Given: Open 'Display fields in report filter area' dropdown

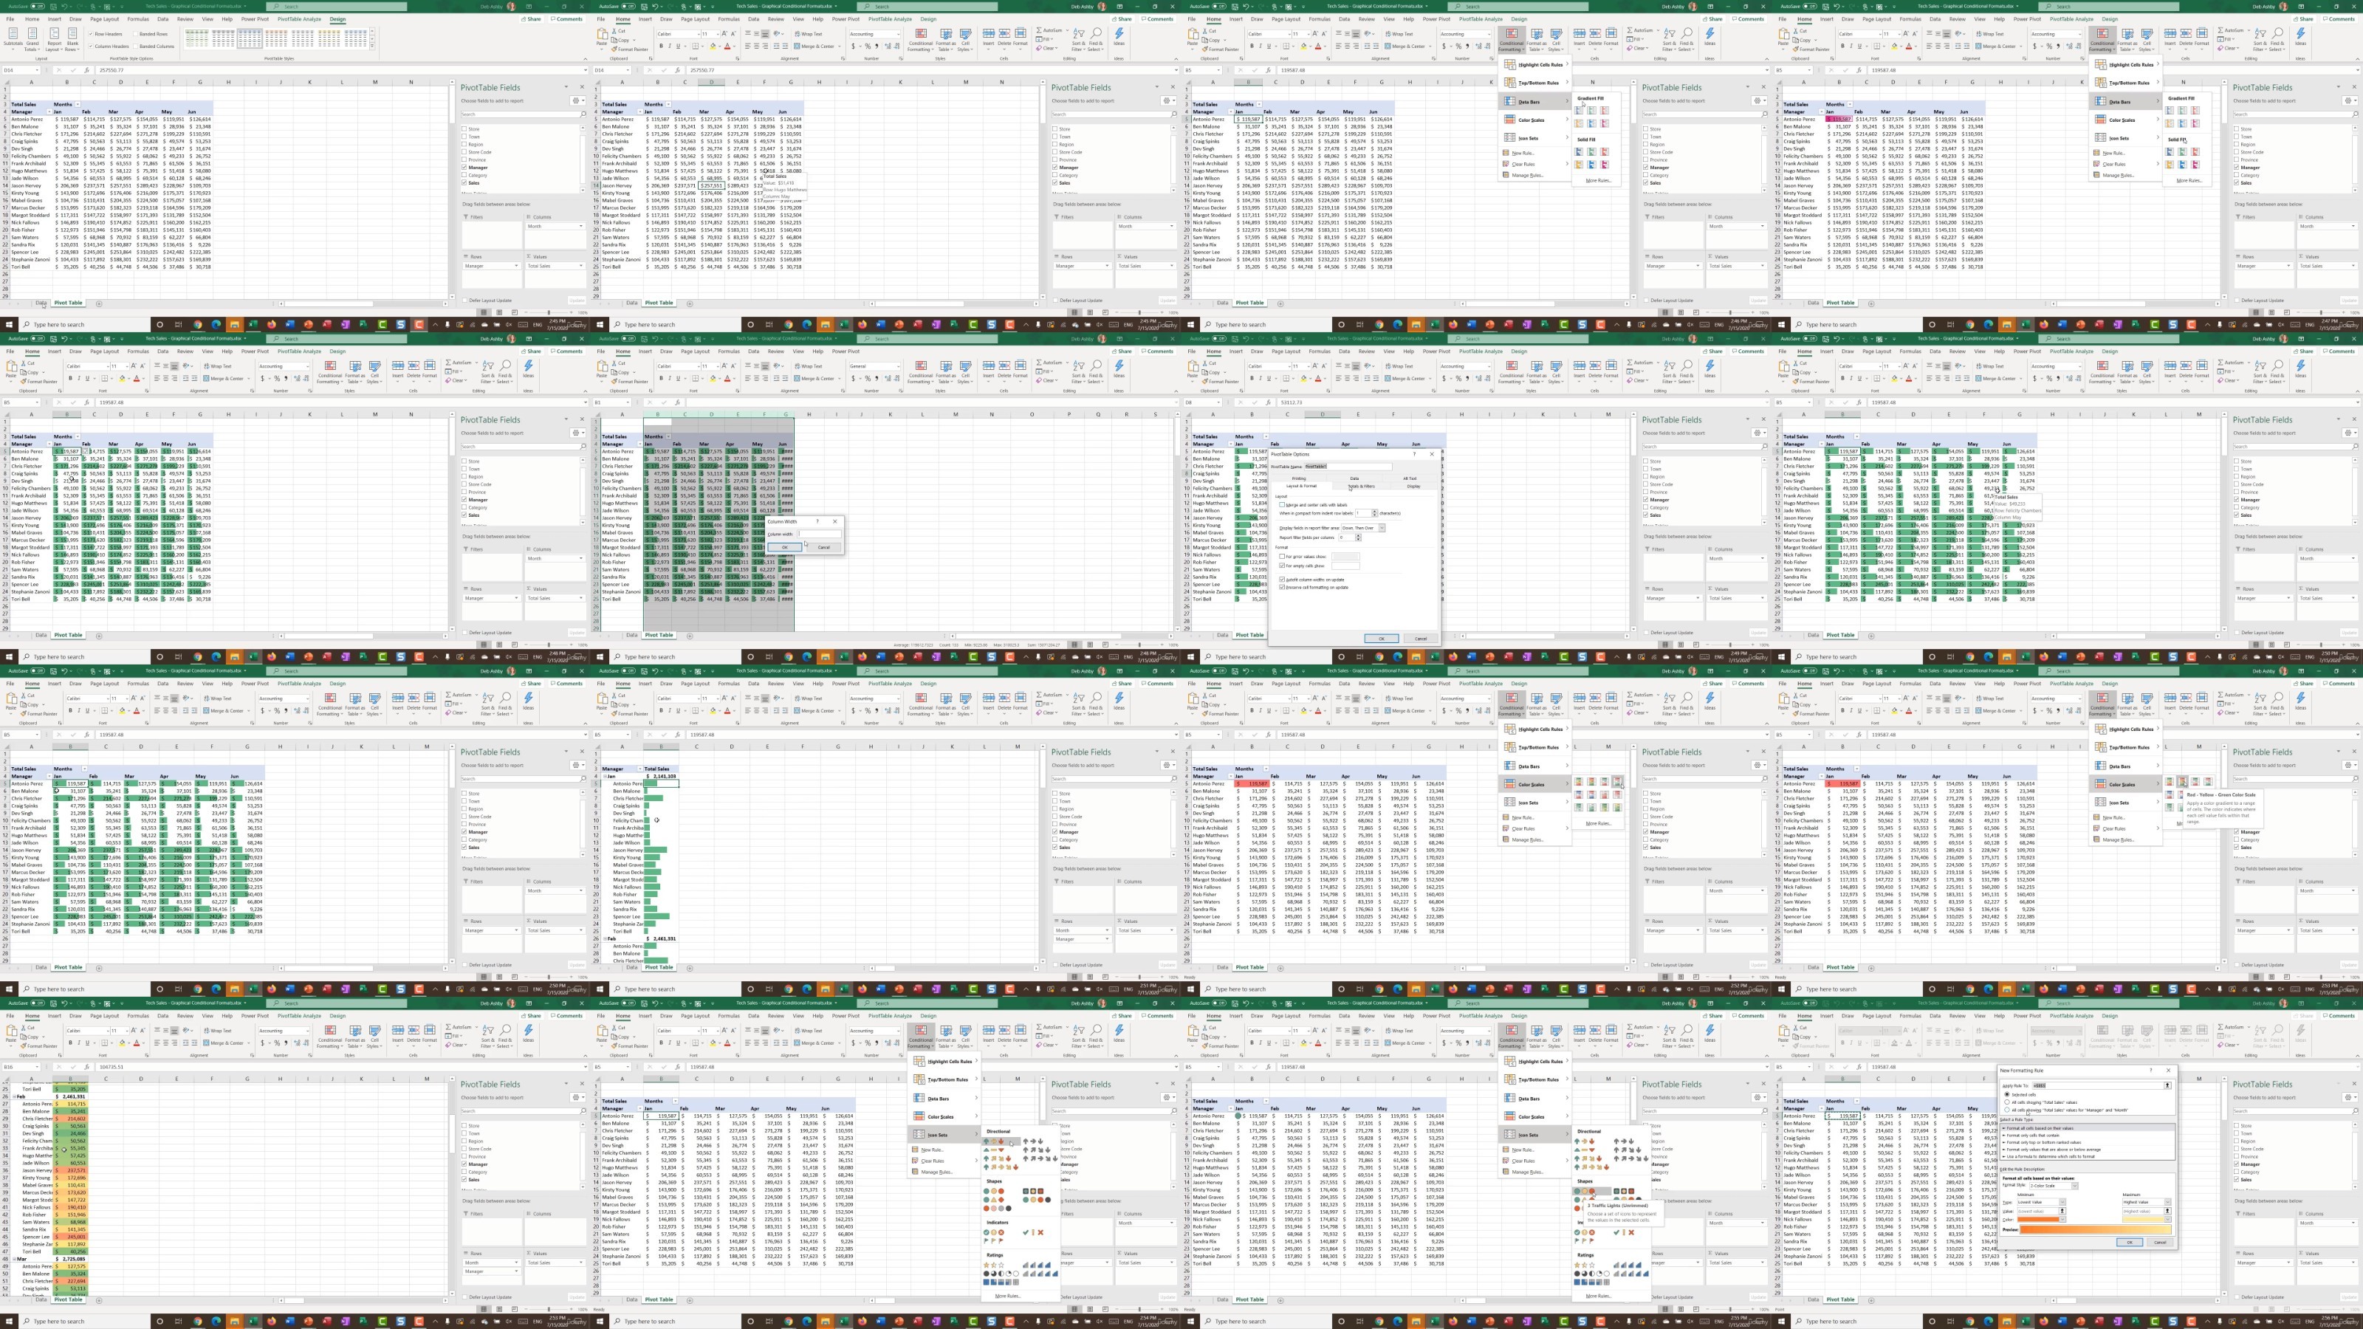Looking at the screenshot, I should 1363,529.
